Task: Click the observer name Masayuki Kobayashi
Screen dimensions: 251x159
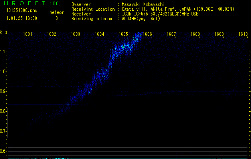Action: (x=143, y=4)
